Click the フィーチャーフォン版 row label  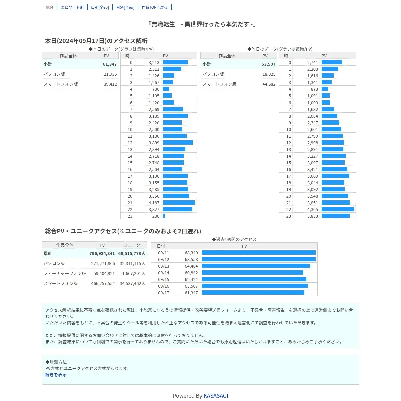(65, 273)
